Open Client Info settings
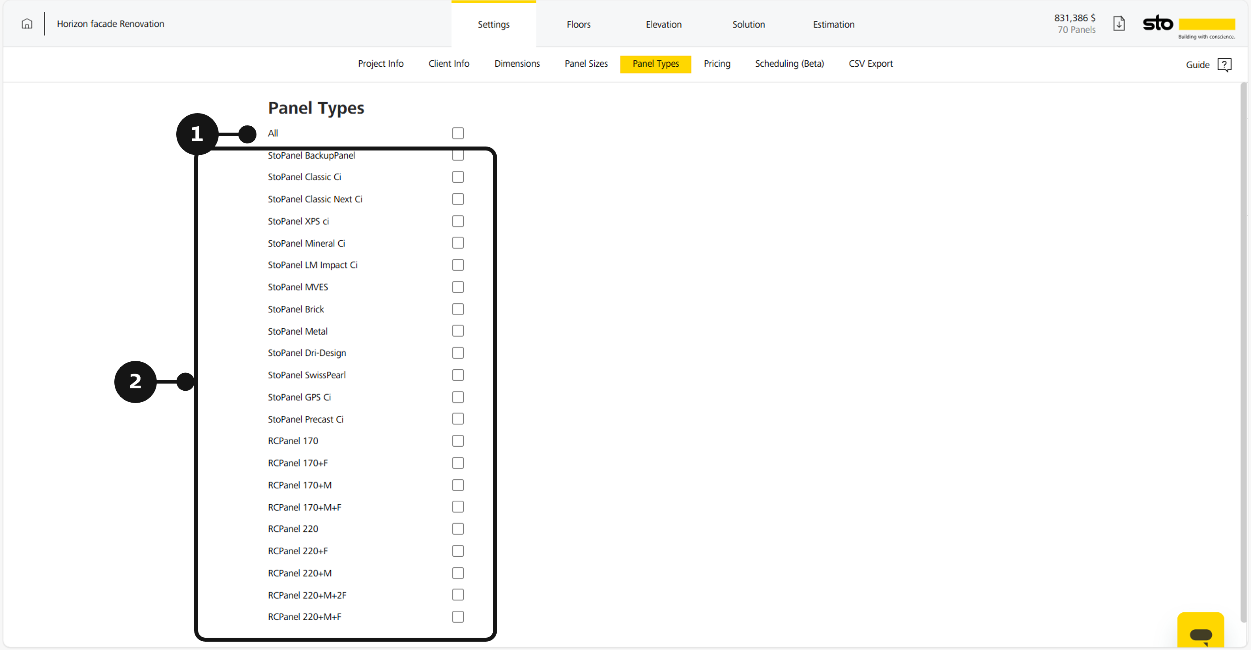Screen dimensions: 1251x650 449,64
